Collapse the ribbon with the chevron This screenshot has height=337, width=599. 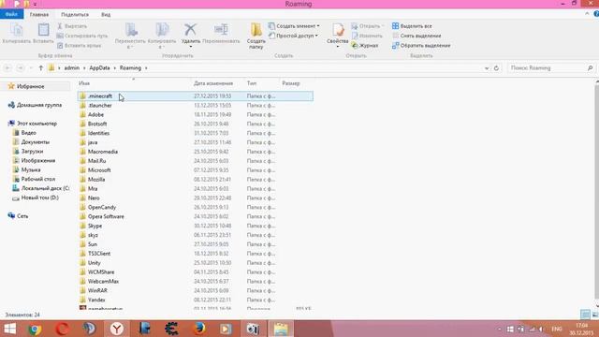587,14
